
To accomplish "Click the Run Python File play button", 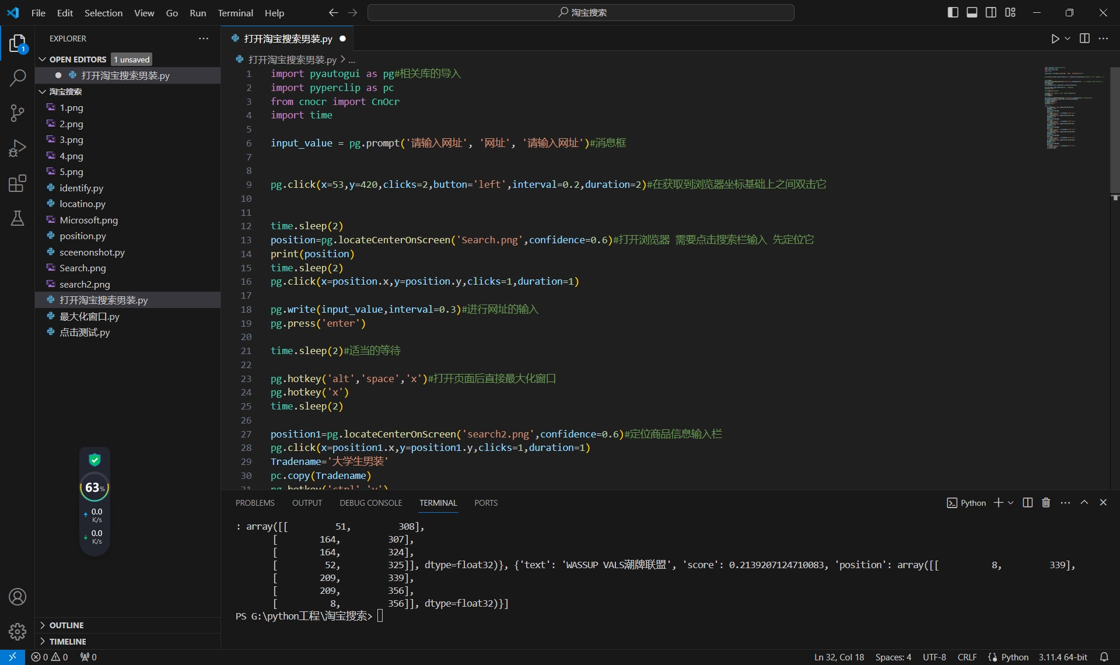I will (x=1055, y=38).
